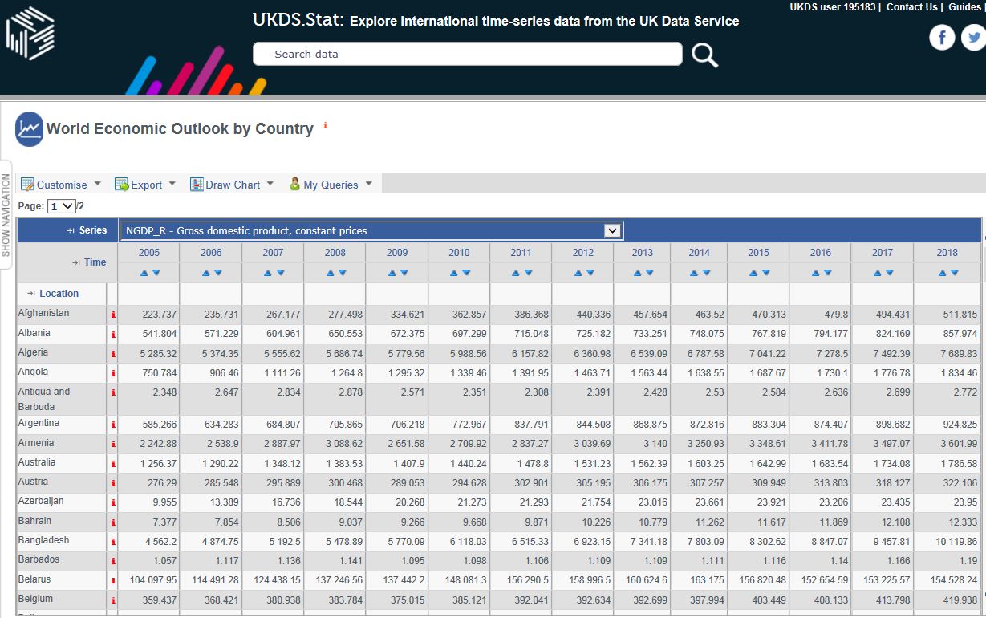Image resolution: width=986 pixels, height=618 pixels.
Task: Open the Export menu
Action: [x=144, y=185]
